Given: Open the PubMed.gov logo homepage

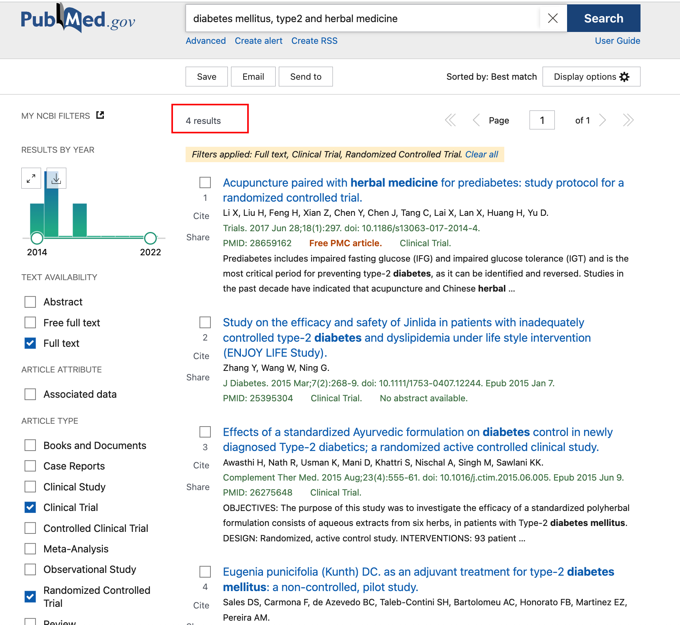Looking at the screenshot, I should pos(78,18).
